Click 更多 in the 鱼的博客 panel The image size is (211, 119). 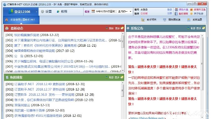point(117,77)
